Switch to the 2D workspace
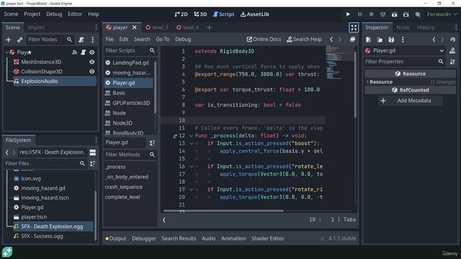461x259 pixels. click(181, 14)
